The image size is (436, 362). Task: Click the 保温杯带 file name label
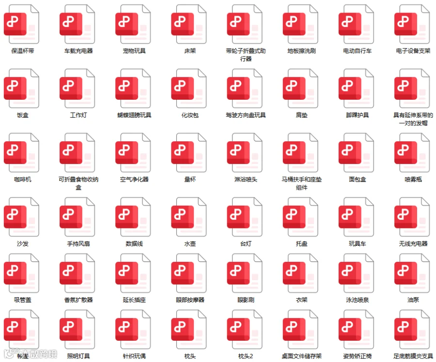(x=22, y=51)
